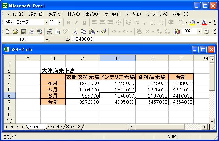Image resolution: width=219 pixels, height=141 pixels.
Task: Click the E-mail icon
Action: [x=32, y=32]
